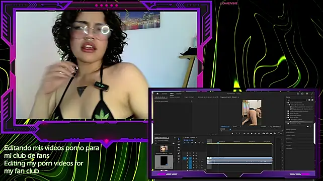323x181 pixels.
Task: Click the Lift button in Program monitor
Action: (264, 133)
